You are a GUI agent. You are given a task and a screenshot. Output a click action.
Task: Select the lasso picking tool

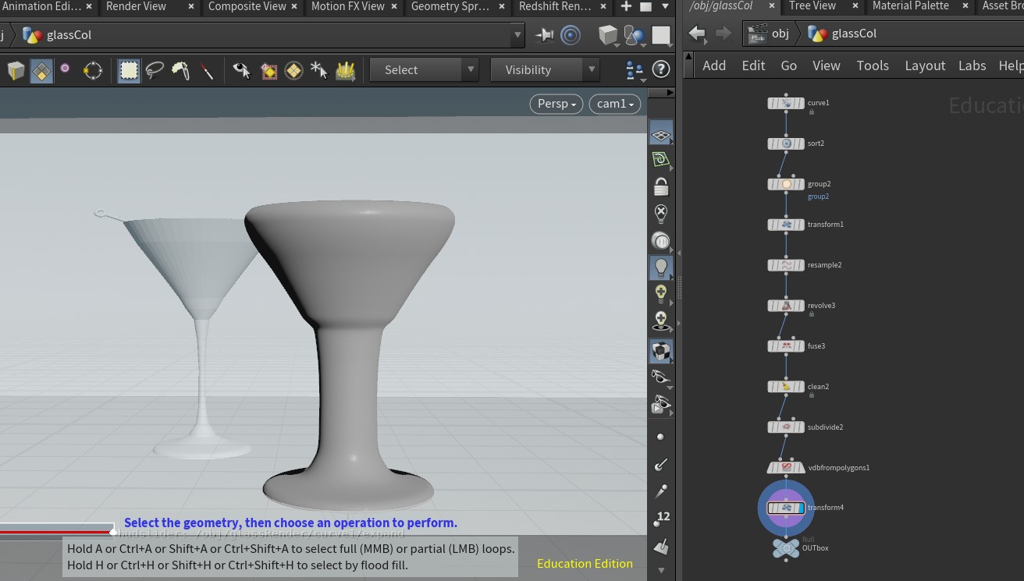click(155, 70)
